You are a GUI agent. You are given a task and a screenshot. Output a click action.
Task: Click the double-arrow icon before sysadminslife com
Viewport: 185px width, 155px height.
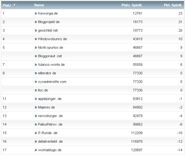[36, 82]
